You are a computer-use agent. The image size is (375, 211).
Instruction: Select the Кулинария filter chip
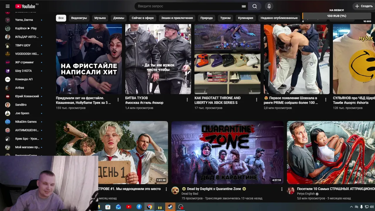246,18
